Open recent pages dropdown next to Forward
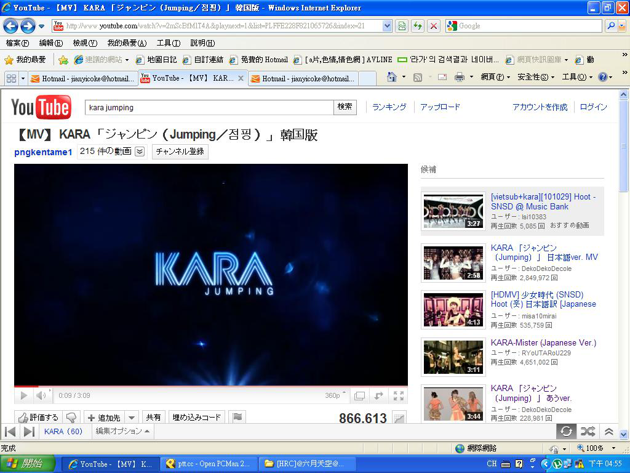Screen dimensions: 630x473 pos(41,26)
